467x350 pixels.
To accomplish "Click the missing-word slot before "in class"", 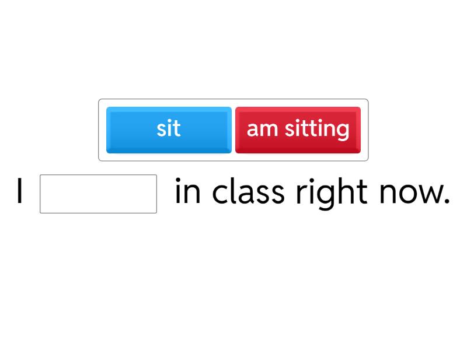I will (98, 194).
